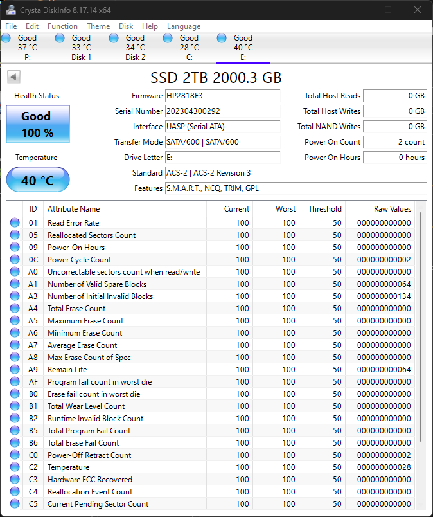Click status orb for disk P:
This screenshot has height=517, width=433.
pos(6,39)
